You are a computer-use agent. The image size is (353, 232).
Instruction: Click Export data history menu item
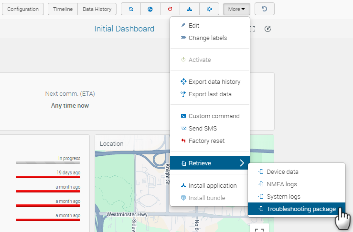[214, 81]
